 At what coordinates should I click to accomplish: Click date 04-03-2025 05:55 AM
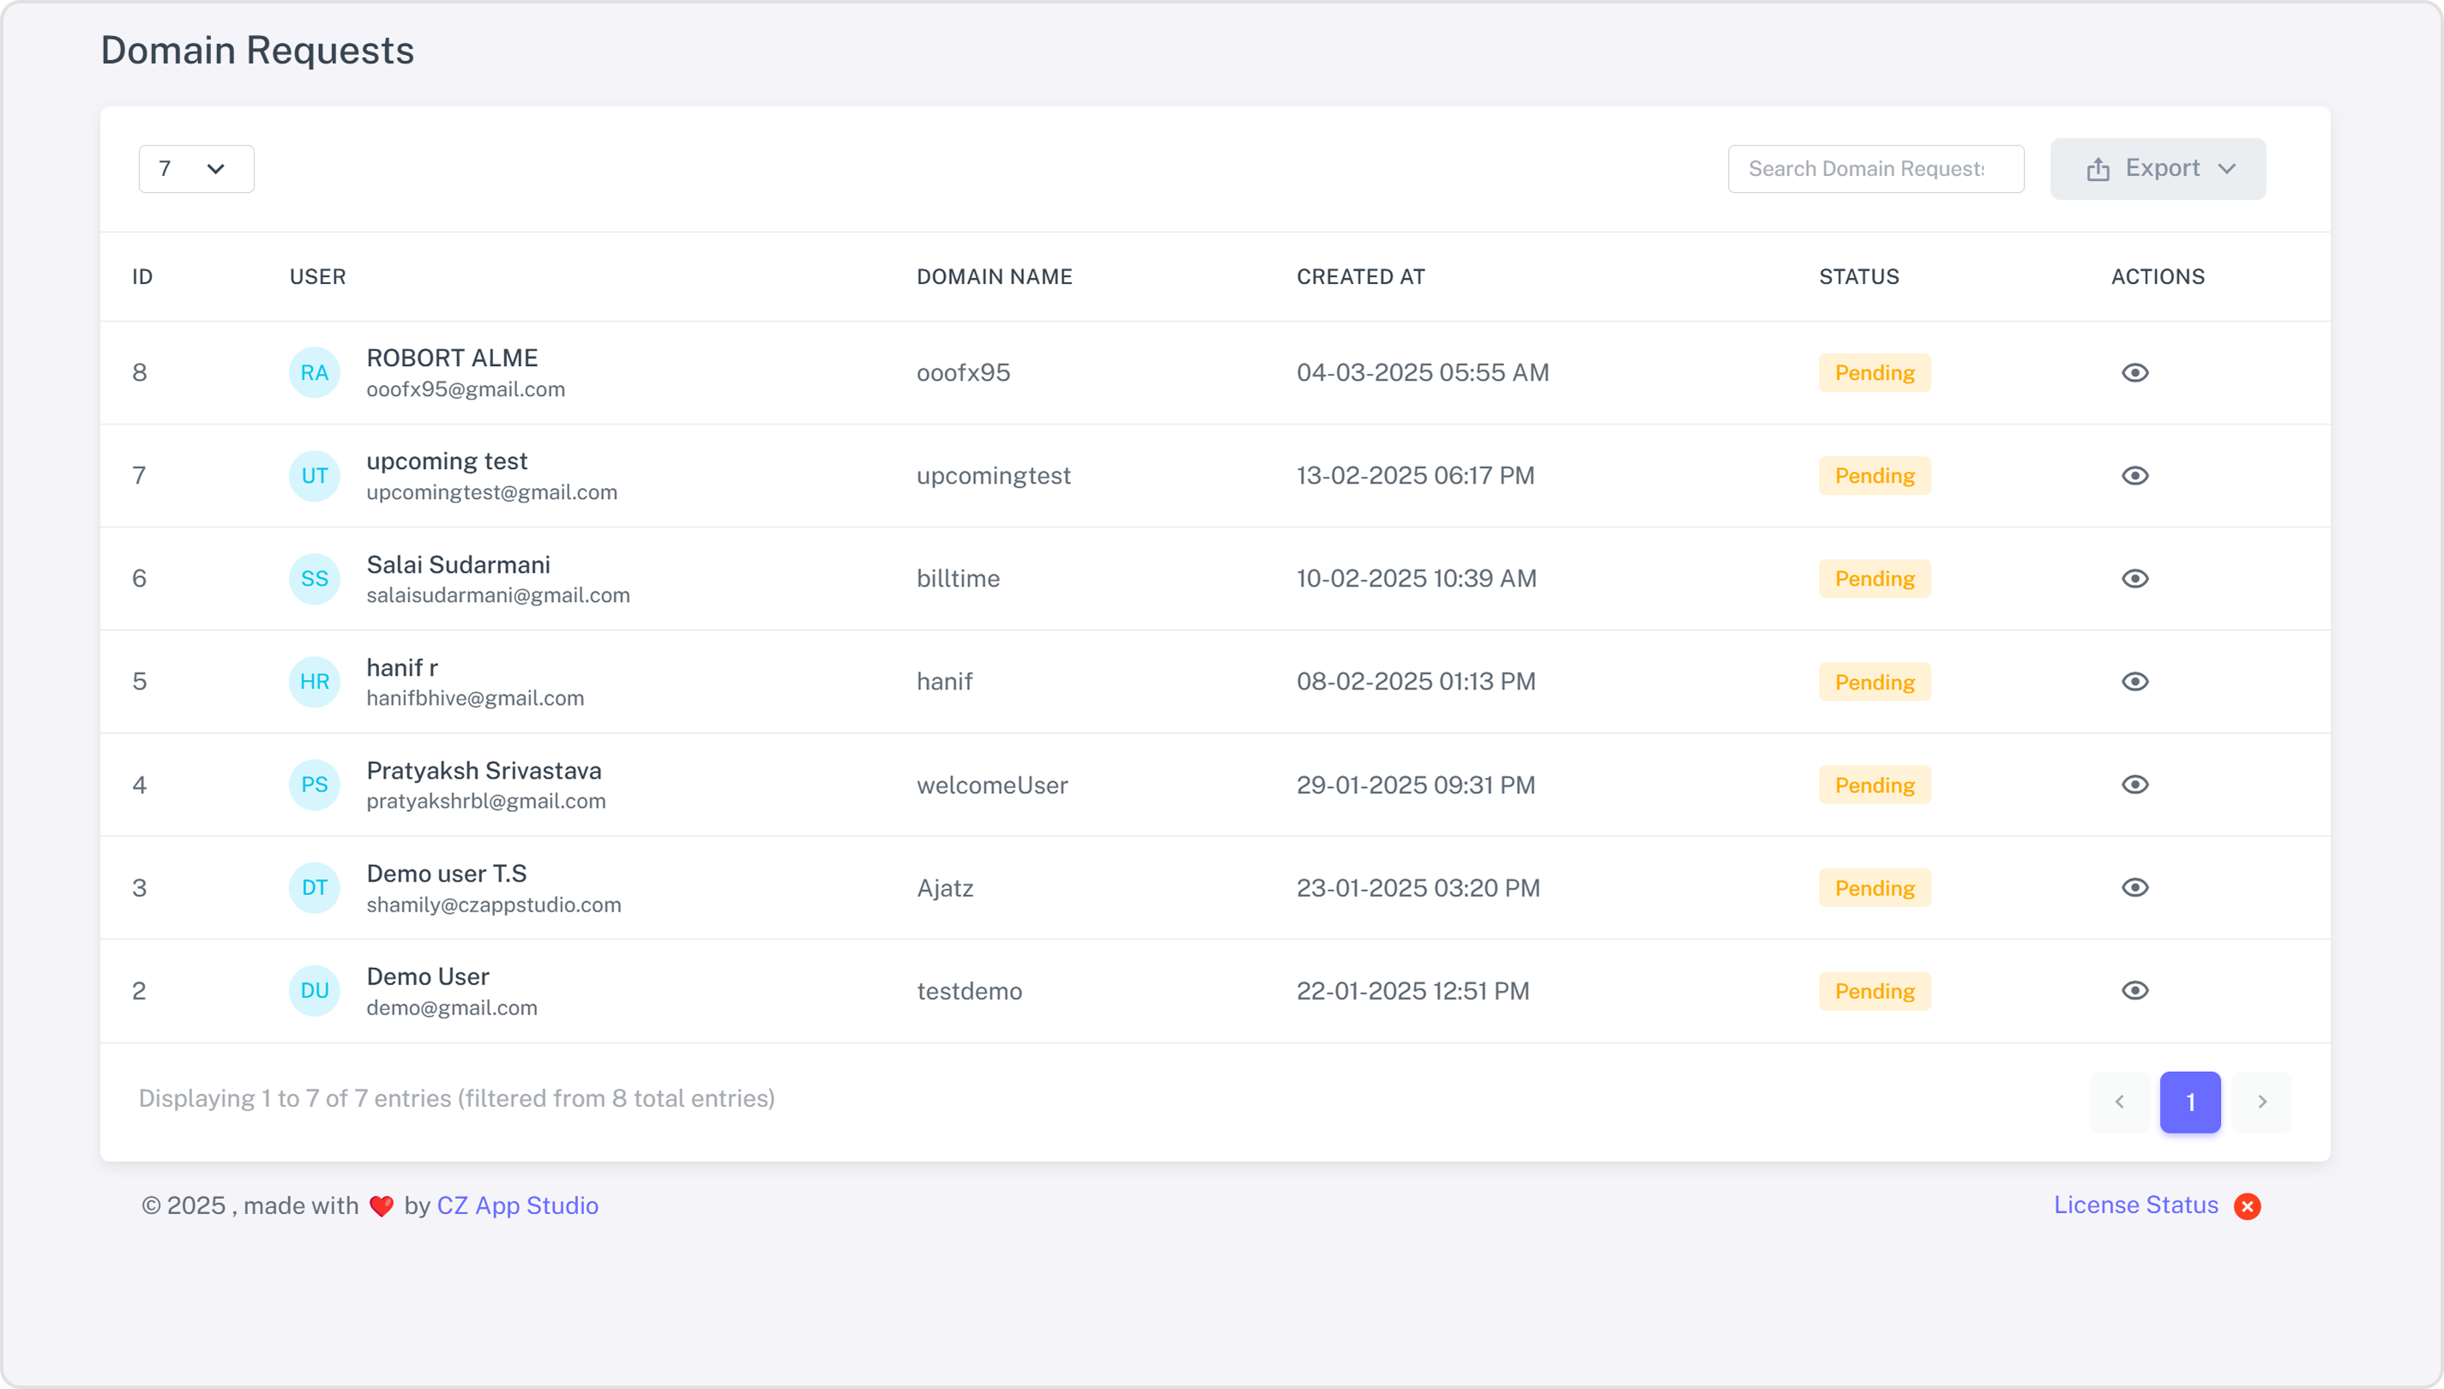point(1423,373)
